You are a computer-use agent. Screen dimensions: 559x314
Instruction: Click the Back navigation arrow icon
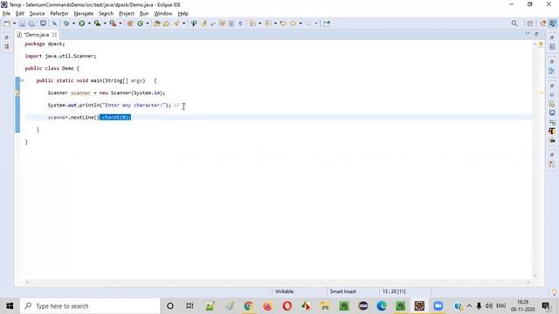(x=293, y=24)
